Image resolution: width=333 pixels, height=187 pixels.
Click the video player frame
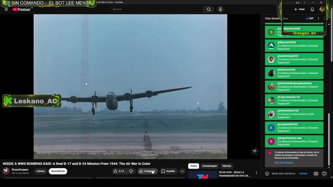130,86
